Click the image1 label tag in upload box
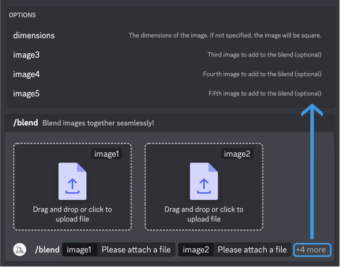This screenshot has height=267, width=340. pos(107,154)
